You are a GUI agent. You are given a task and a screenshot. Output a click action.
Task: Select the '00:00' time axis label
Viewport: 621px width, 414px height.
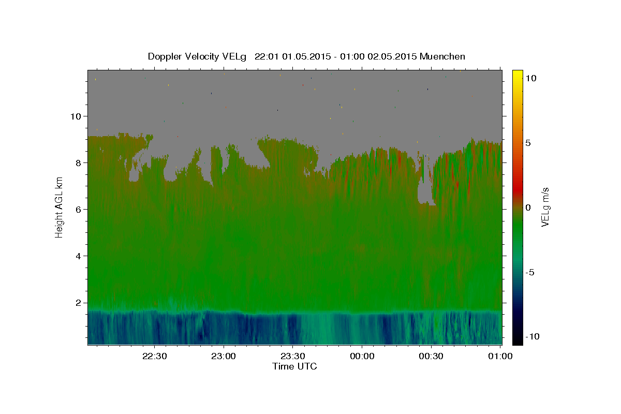[362, 356]
